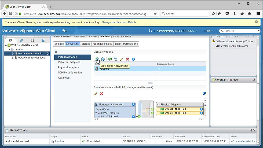Screen dimensions: 263x148
Task: Click the diagram horizontal scrollbar right arrow
Action: click(x=202, y=119)
